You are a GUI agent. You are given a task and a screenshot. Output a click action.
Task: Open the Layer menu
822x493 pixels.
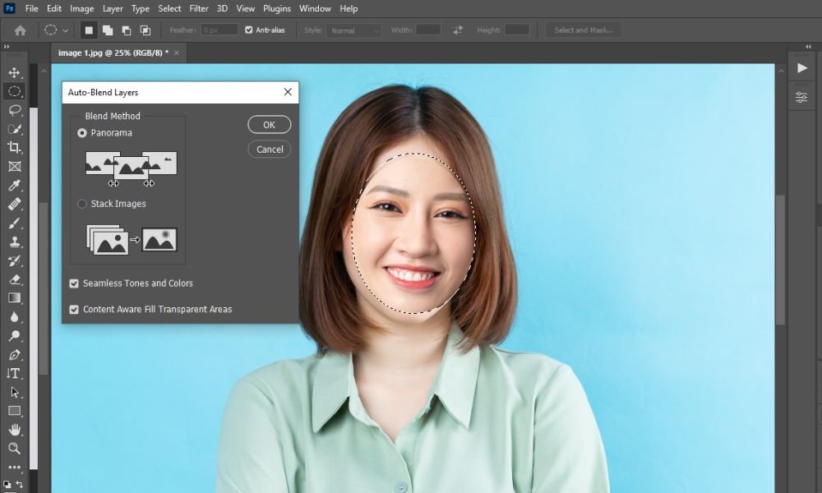pyautogui.click(x=113, y=8)
